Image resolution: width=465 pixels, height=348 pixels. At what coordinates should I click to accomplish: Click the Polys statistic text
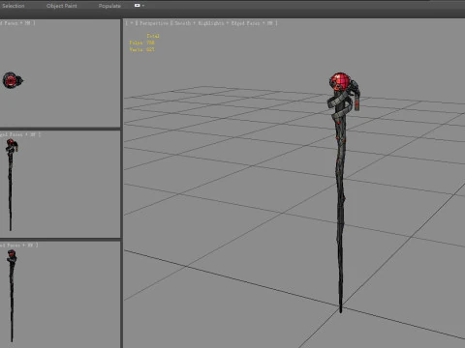pyautogui.click(x=141, y=43)
